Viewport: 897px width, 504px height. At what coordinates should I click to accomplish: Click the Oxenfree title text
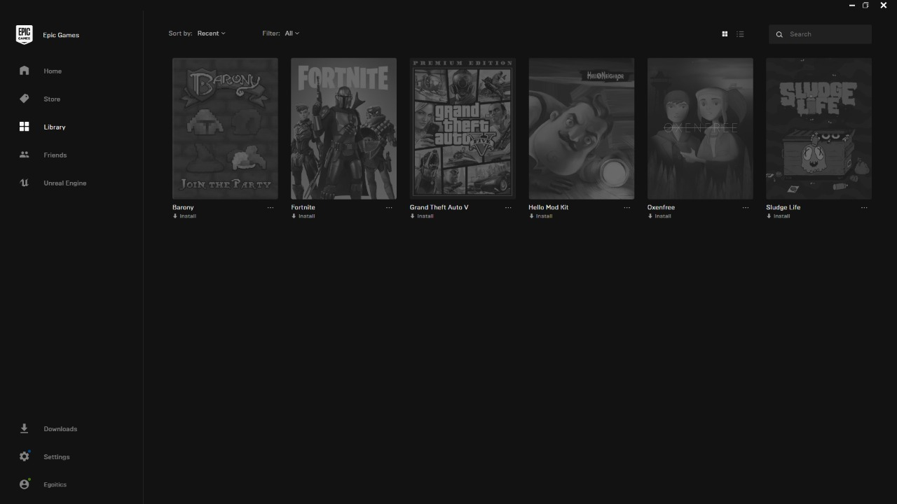click(661, 207)
